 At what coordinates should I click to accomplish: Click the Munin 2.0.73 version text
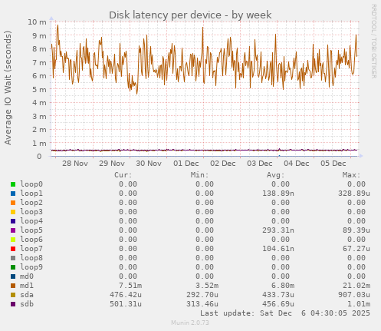190,323
